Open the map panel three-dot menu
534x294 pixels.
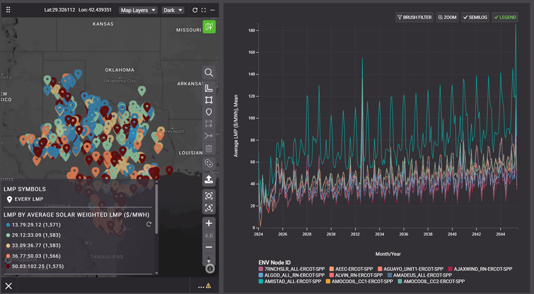point(213,10)
